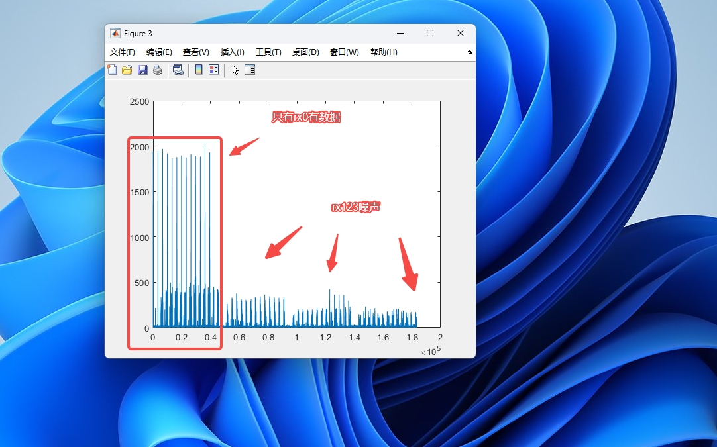Save the figure with the floppy icon
This screenshot has width=717, height=447.
142,70
